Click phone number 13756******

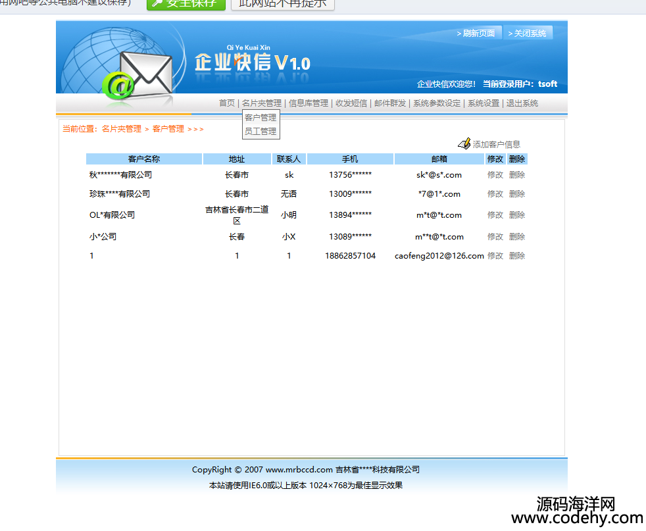pyautogui.click(x=350, y=174)
